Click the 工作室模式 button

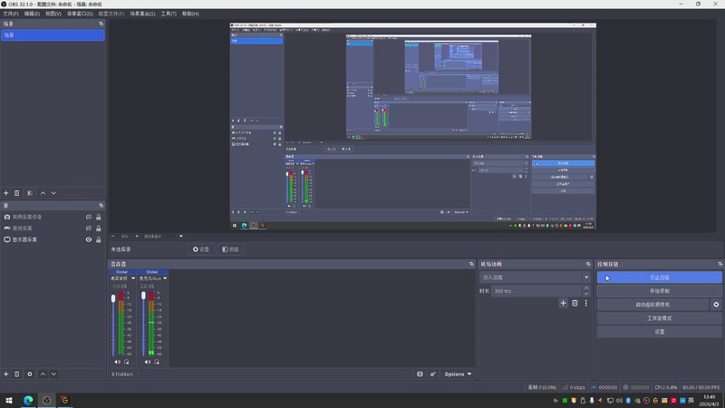[x=660, y=318]
